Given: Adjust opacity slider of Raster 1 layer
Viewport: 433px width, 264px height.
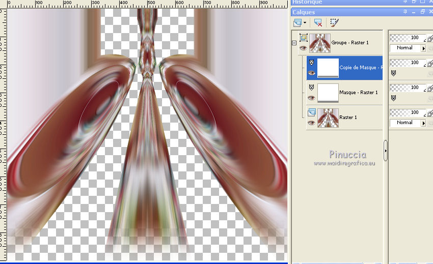Looking at the screenshot, I should [408, 112].
